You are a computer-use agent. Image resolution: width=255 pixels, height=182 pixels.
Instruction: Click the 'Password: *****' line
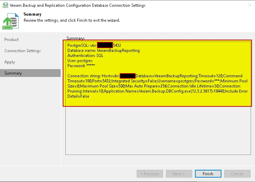(x=81, y=66)
